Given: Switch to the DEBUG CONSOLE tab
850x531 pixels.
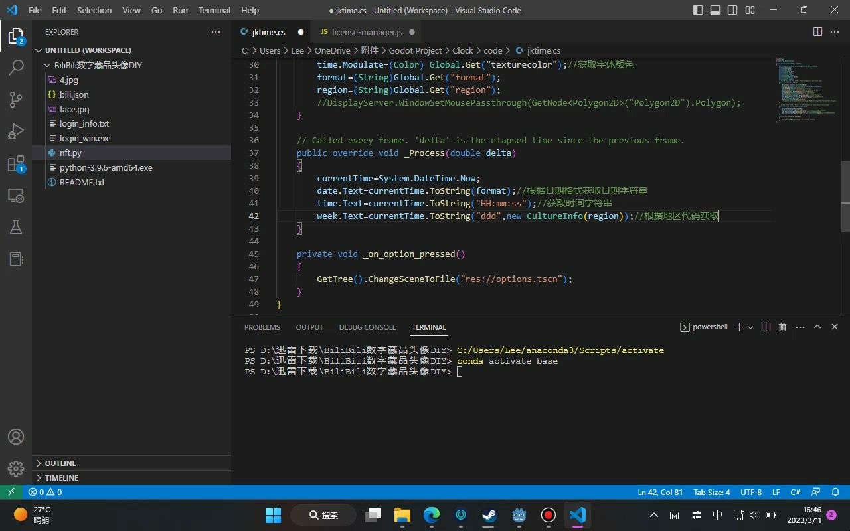Looking at the screenshot, I should point(367,327).
